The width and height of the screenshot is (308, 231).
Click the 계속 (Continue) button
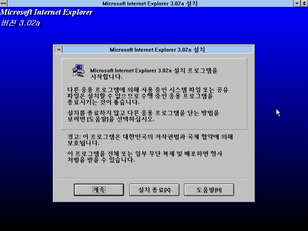[99, 190]
